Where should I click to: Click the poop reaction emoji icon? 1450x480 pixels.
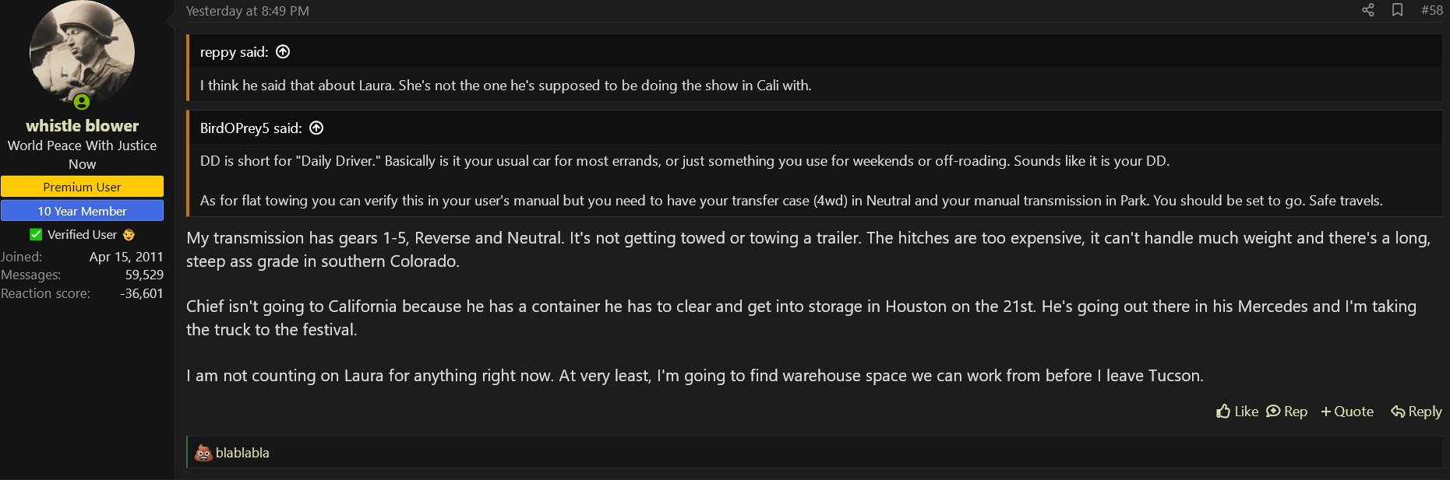203,453
